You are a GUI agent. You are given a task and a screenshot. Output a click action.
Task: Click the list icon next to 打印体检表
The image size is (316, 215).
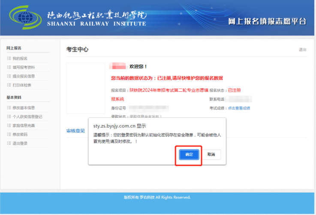click(x=9, y=85)
